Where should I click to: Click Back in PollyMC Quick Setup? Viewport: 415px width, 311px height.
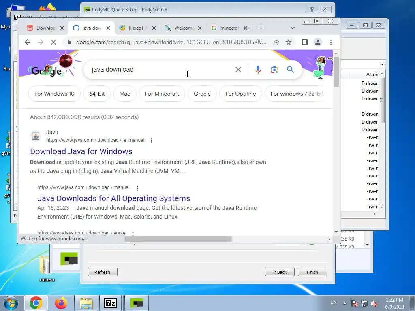[280, 272]
